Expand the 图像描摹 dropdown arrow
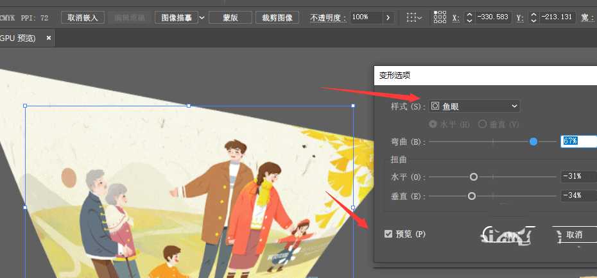Viewport: 597px width, 278px height. (x=202, y=17)
